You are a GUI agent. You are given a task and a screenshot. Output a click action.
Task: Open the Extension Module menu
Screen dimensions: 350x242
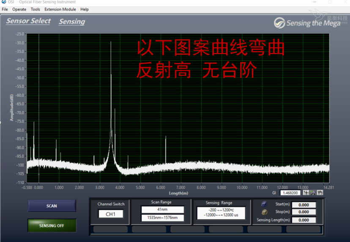[60, 9]
